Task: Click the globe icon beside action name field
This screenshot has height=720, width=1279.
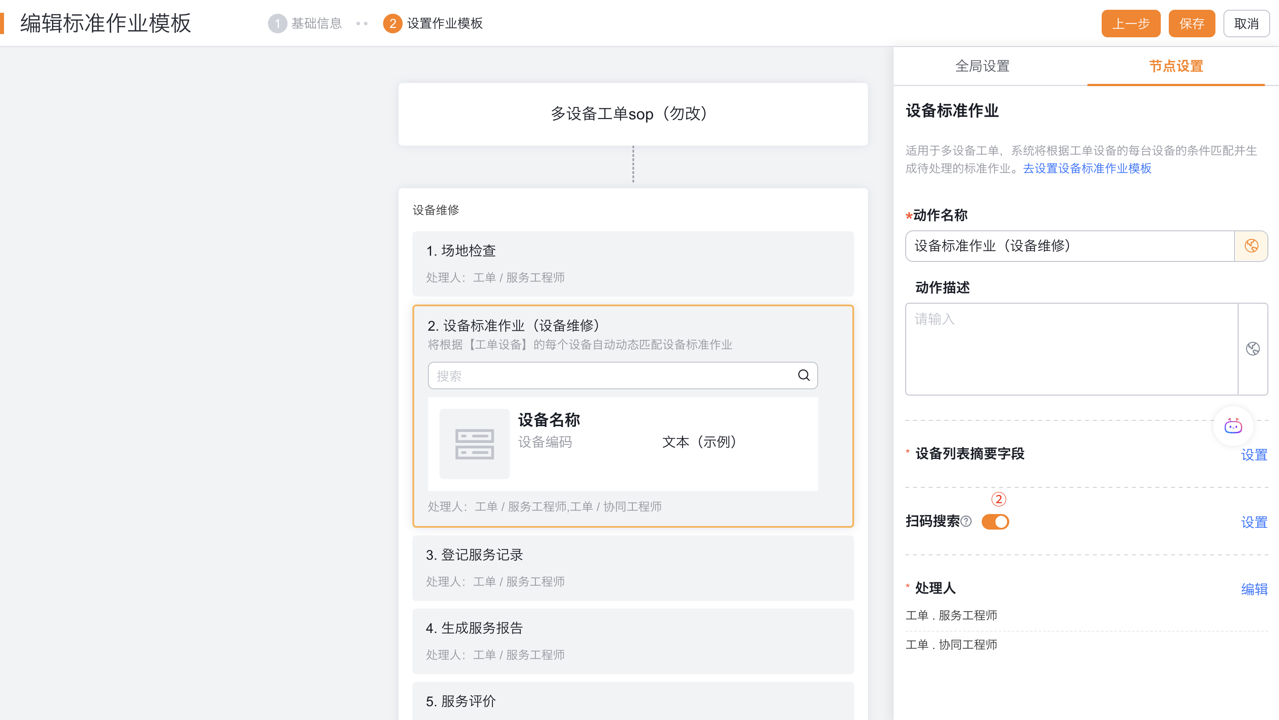Action: pos(1251,245)
